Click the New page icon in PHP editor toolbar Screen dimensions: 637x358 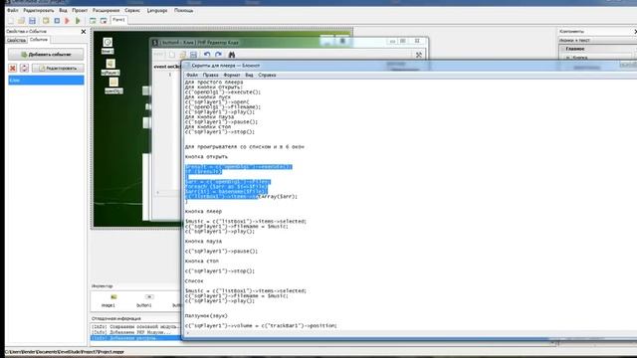coord(172,55)
